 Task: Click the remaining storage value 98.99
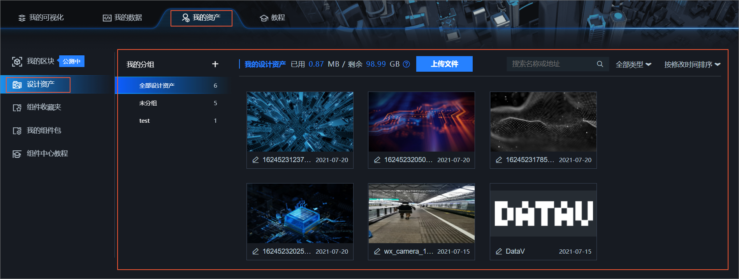coord(376,64)
